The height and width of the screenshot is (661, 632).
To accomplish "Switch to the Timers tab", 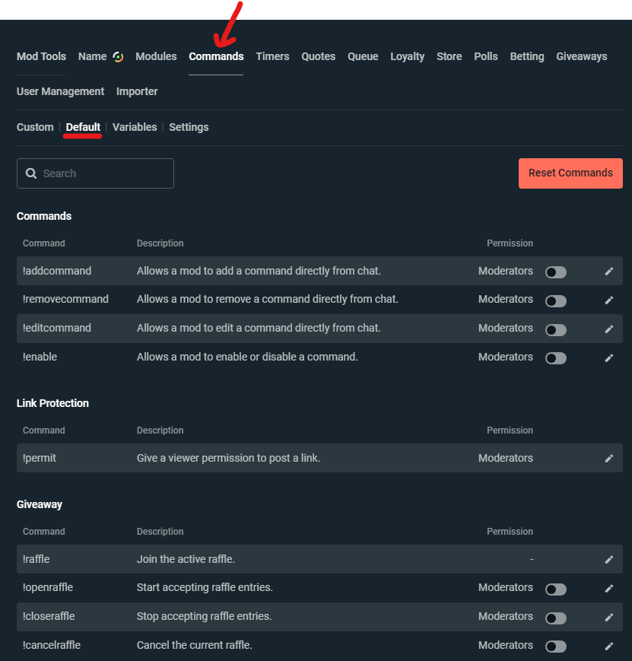I will click(x=272, y=56).
